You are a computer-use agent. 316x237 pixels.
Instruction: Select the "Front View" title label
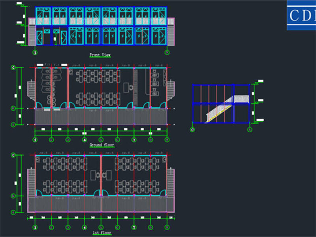tap(100, 55)
